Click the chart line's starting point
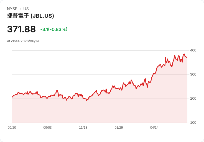This screenshot has width=204, height=142. tap(12, 97)
